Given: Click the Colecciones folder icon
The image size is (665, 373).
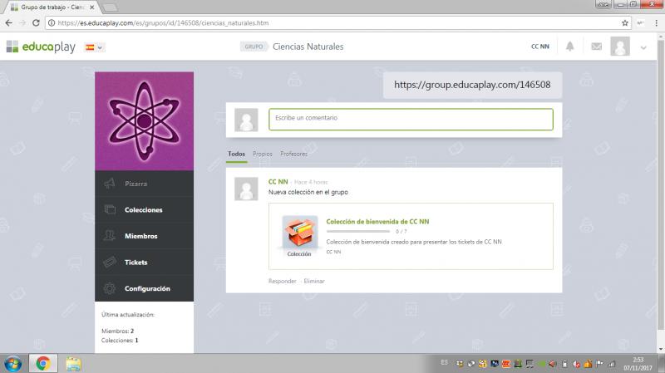Looking at the screenshot, I should (x=110, y=209).
